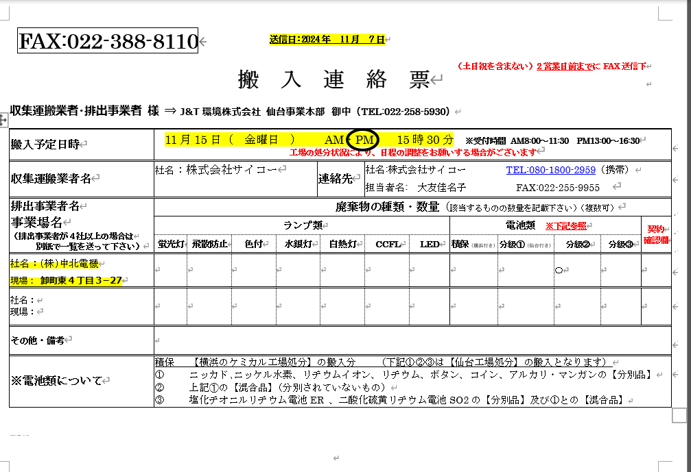Click the circle mark in the 分級② cell

point(559,271)
